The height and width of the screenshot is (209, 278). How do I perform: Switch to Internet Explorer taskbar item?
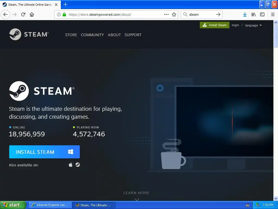point(50,205)
